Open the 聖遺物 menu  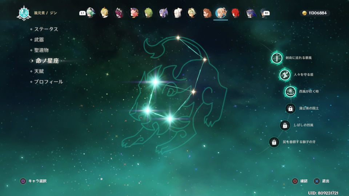(41, 50)
